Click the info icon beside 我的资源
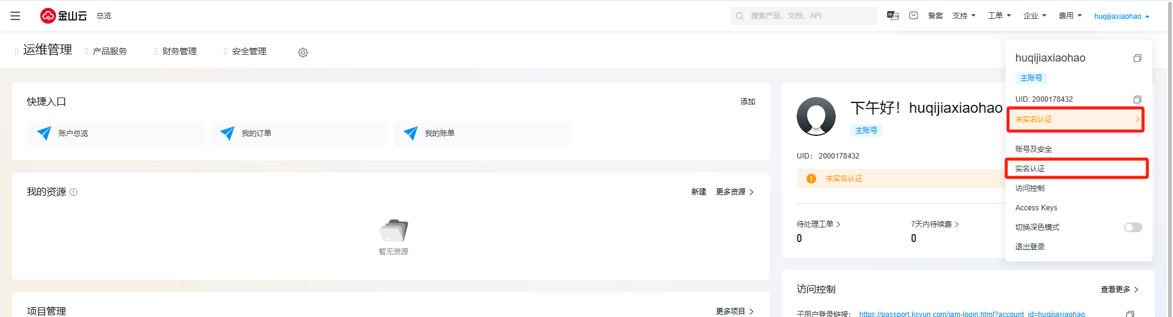 point(73,192)
